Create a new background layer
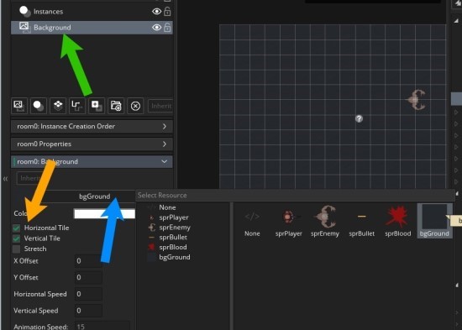Viewport: 462px width, 330px height. pyautogui.click(x=19, y=106)
